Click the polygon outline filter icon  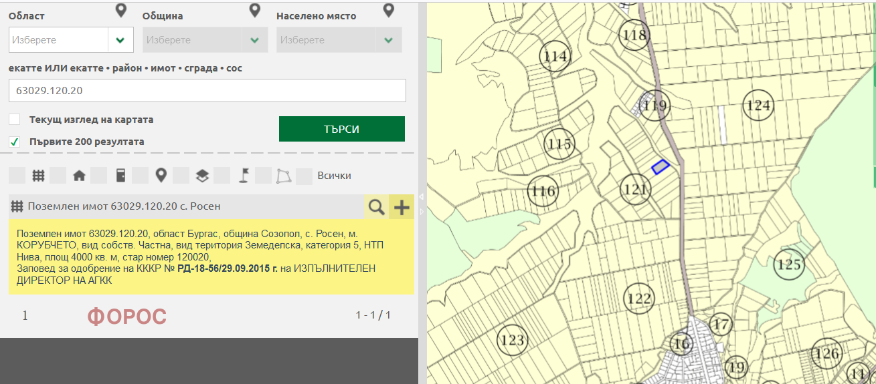click(284, 176)
